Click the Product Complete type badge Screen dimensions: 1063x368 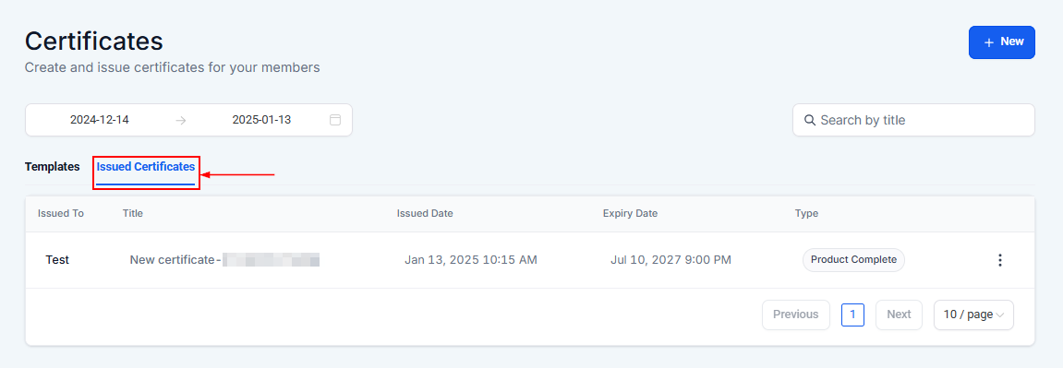pyautogui.click(x=853, y=260)
